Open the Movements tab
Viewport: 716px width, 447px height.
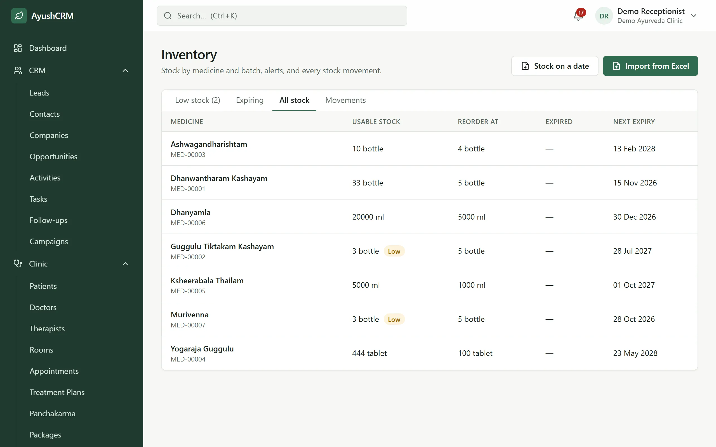pos(345,100)
